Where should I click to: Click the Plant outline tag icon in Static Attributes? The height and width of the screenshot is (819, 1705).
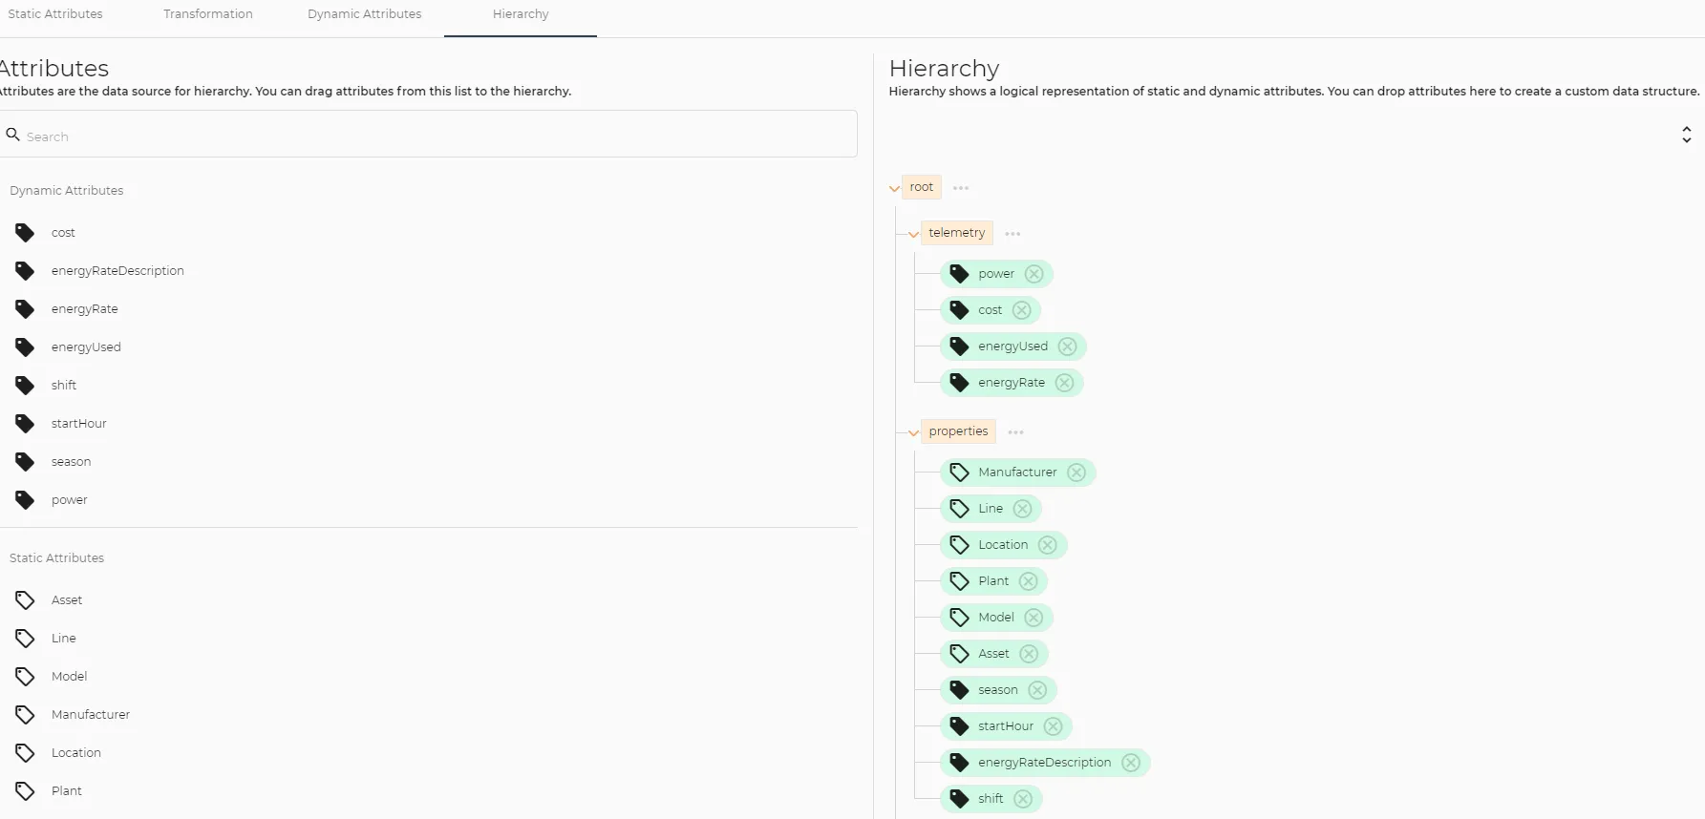click(x=25, y=791)
